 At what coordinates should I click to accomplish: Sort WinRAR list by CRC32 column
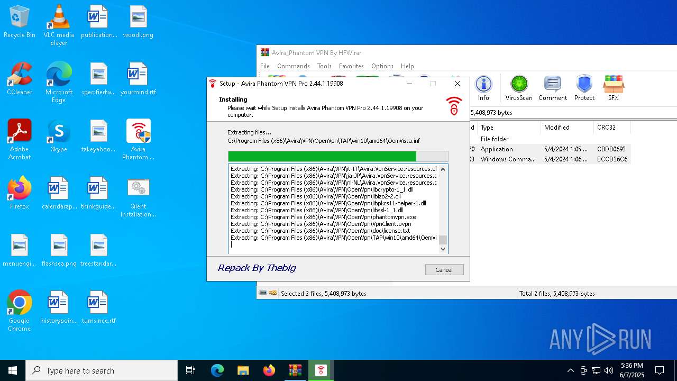tap(612, 128)
